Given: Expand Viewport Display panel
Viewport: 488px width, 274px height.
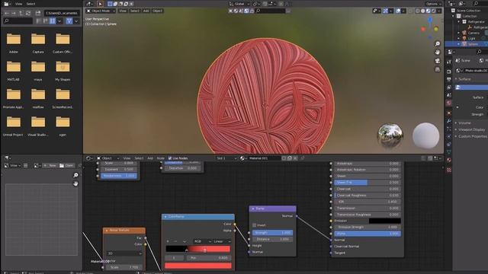Looking at the screenshot, I should (x=456, y=129).
